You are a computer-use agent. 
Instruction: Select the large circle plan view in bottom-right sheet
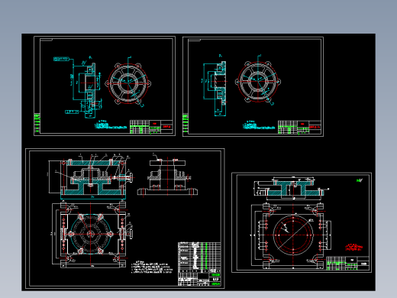click(x=292, y=235)
